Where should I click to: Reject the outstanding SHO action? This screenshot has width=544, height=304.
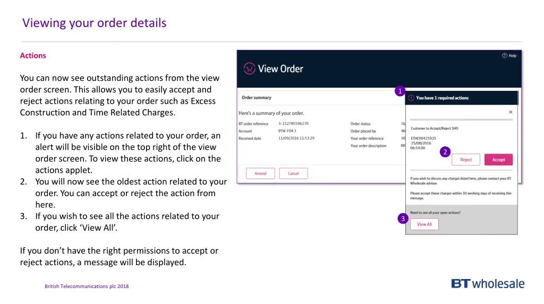(466, 159)
